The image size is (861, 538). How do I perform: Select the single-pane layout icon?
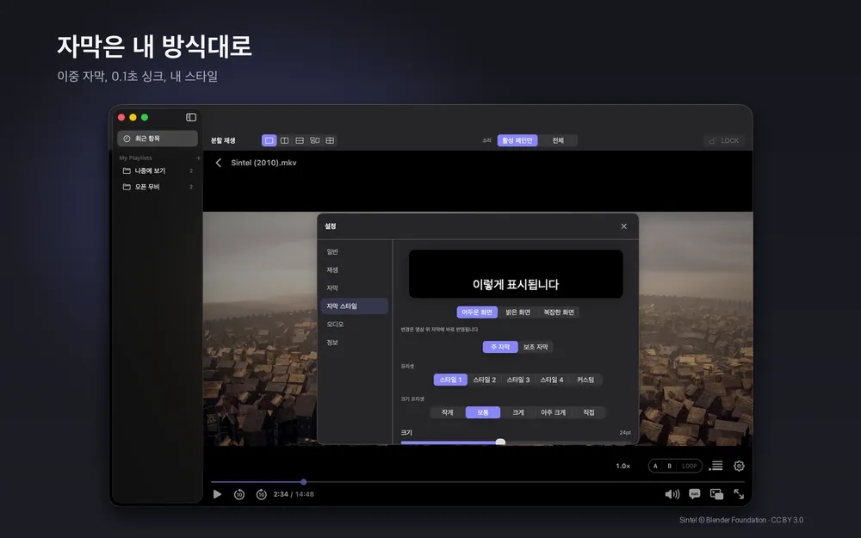coord(269,140)
